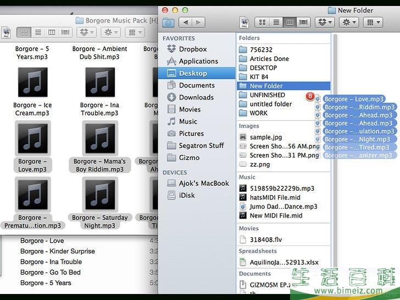Switch New Folder window to Cover Flow view
Image resolution: width=400 pixels, height=300 pixels.
(303, 23)
